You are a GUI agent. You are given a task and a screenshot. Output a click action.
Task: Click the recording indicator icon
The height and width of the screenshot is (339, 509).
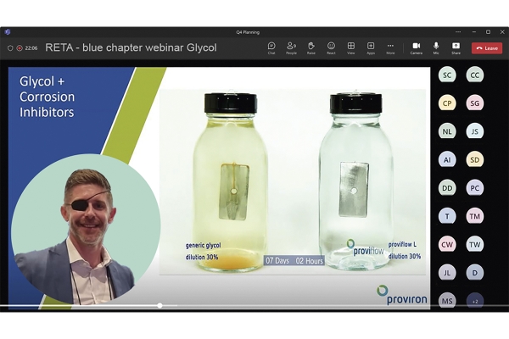coord(20,48)
